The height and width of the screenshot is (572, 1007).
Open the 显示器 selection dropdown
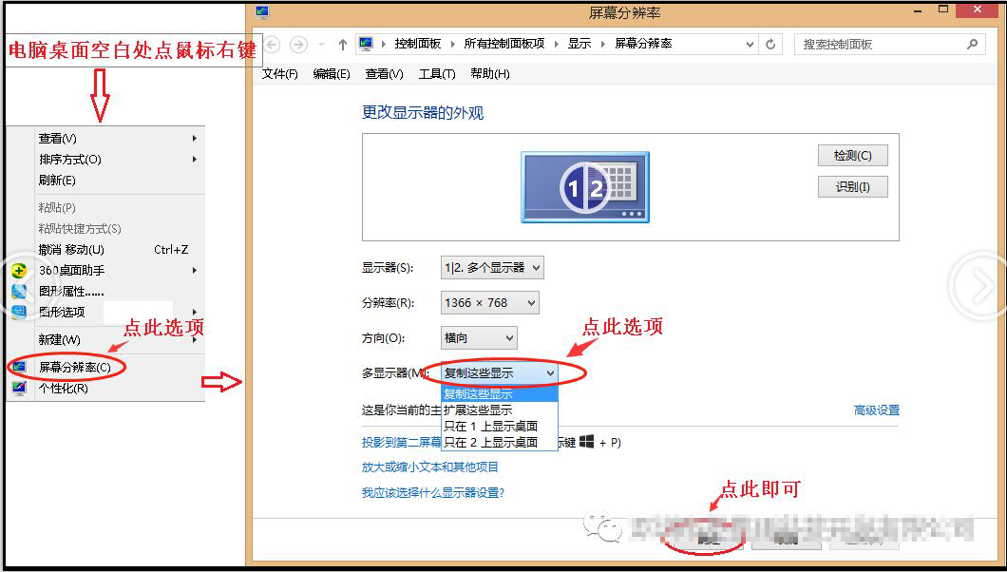492,268
